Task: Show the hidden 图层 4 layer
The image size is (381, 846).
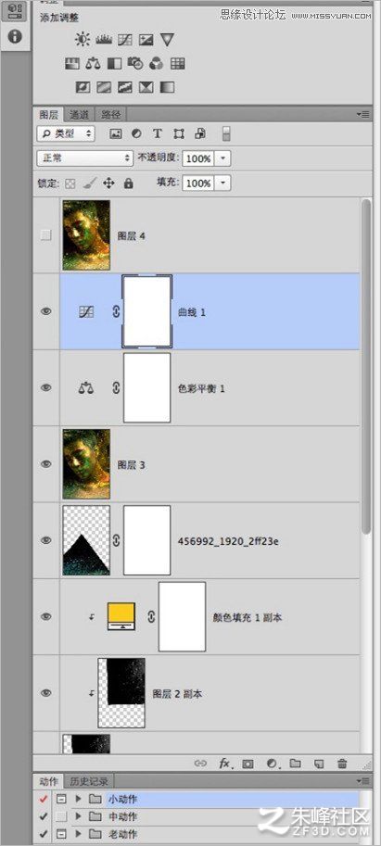Action: [x=46, y=235]
